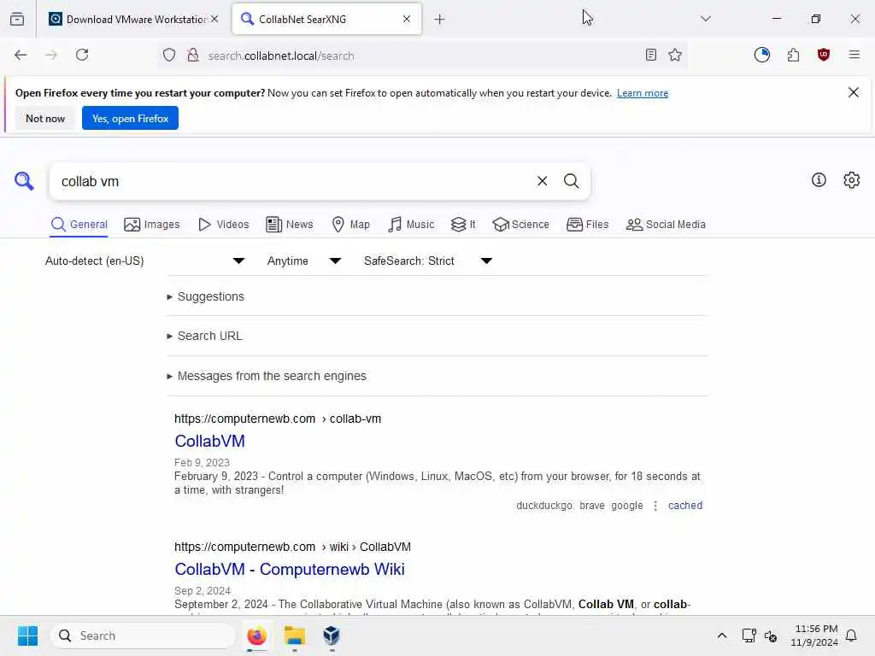
Task: Open the three-dot options on first result
Action: coord(655,506)
